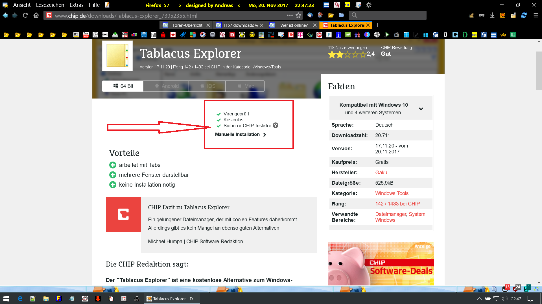Open the downloads arrow icon in toolbar
Viewport: 542px width, 304px height.
coord(492,15)
